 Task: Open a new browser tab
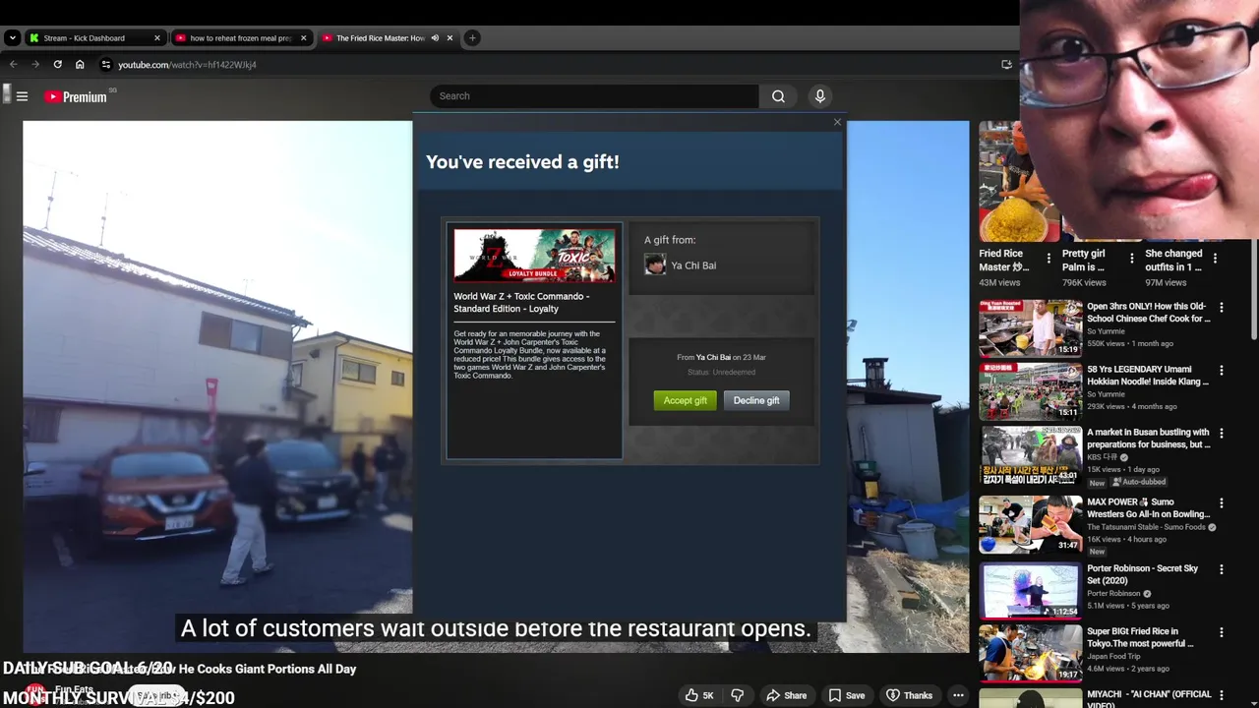pos(472,38)
